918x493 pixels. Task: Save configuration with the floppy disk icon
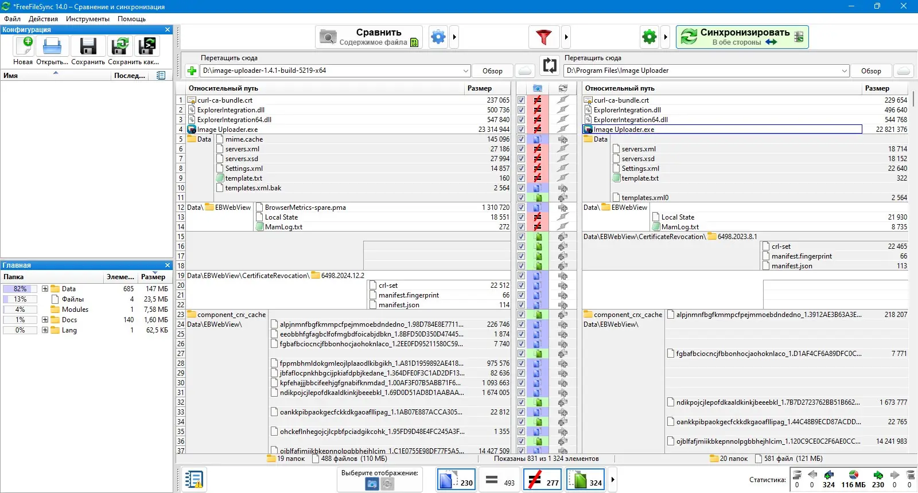(88, 46)
